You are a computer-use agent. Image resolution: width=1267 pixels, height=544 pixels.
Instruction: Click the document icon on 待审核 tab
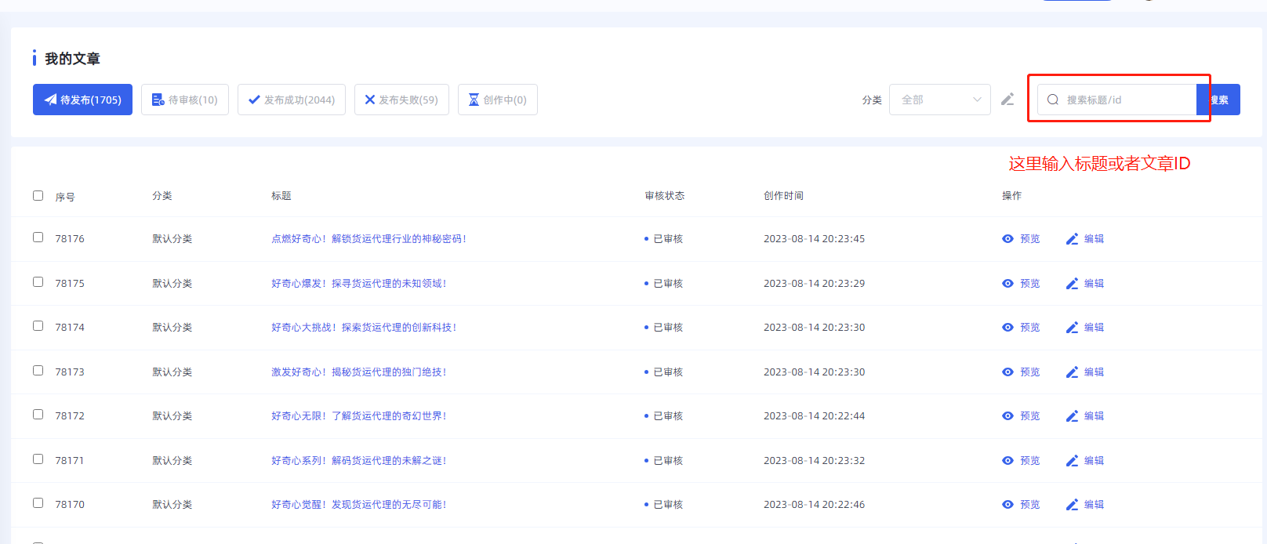point(158,100)
